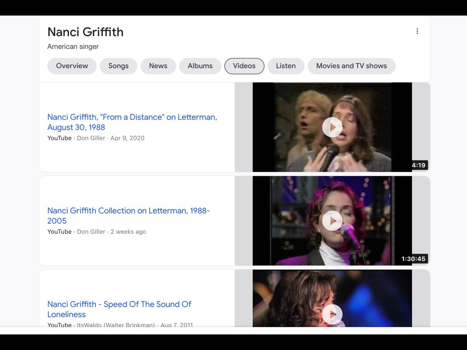This screenshot has height=350, width=467.
Task: Play the Letterman Collection 1988-2005 video
Action: click(x=332, y=220)
